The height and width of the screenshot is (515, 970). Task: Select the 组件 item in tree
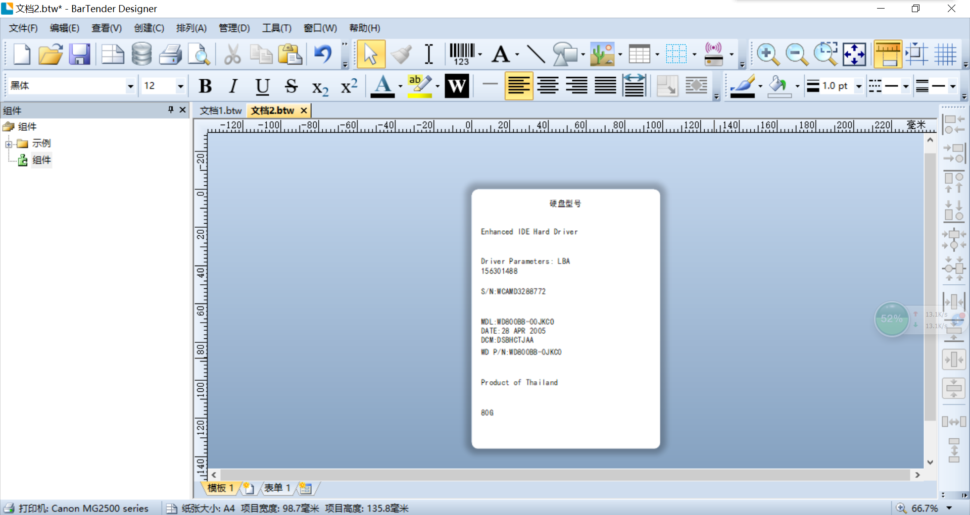[x=41, y=160]
